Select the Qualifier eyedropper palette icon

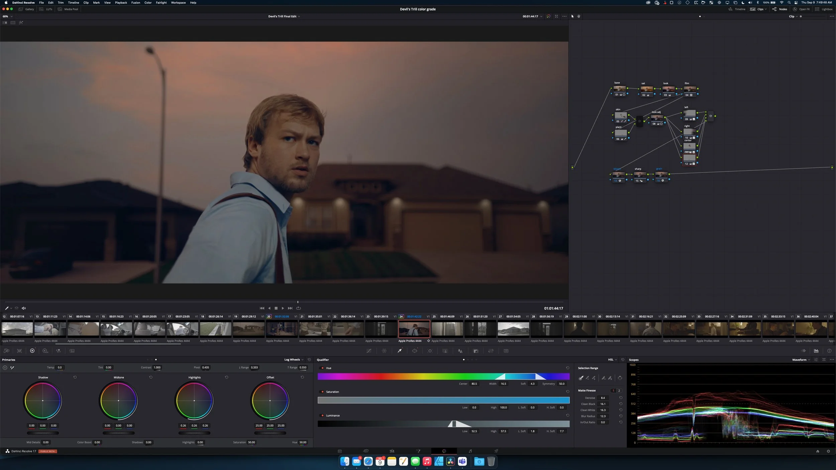point(400,351)
